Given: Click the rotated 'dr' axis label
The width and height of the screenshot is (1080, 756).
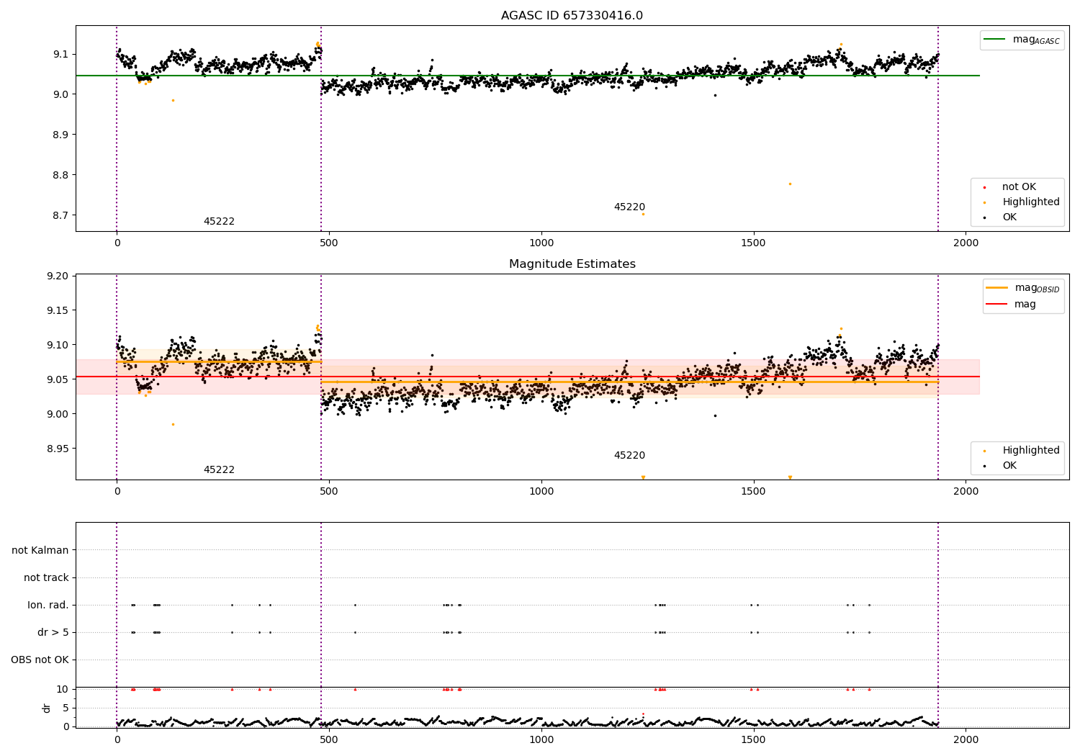Looking at the screenshot, I should click(x=47, y=708).
